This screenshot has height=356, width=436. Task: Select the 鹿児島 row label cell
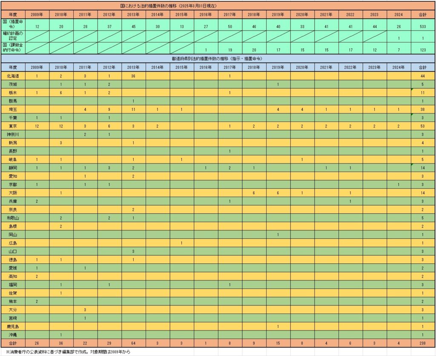(x=13, y=326)
